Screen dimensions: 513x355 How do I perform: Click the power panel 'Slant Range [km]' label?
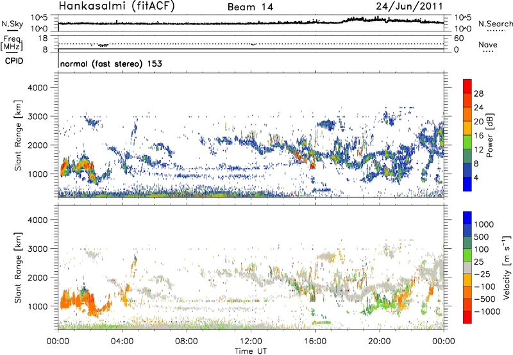[x=18, y=135]
